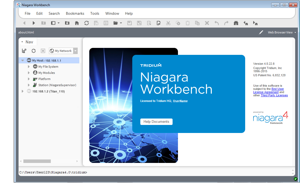Click the Recent Ords history icon
300x183 pixels.
(x=67, y=23)
